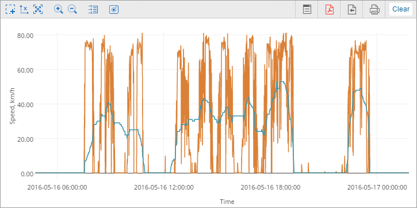Print the speed chart
The image size is (417, 208).
374,9
